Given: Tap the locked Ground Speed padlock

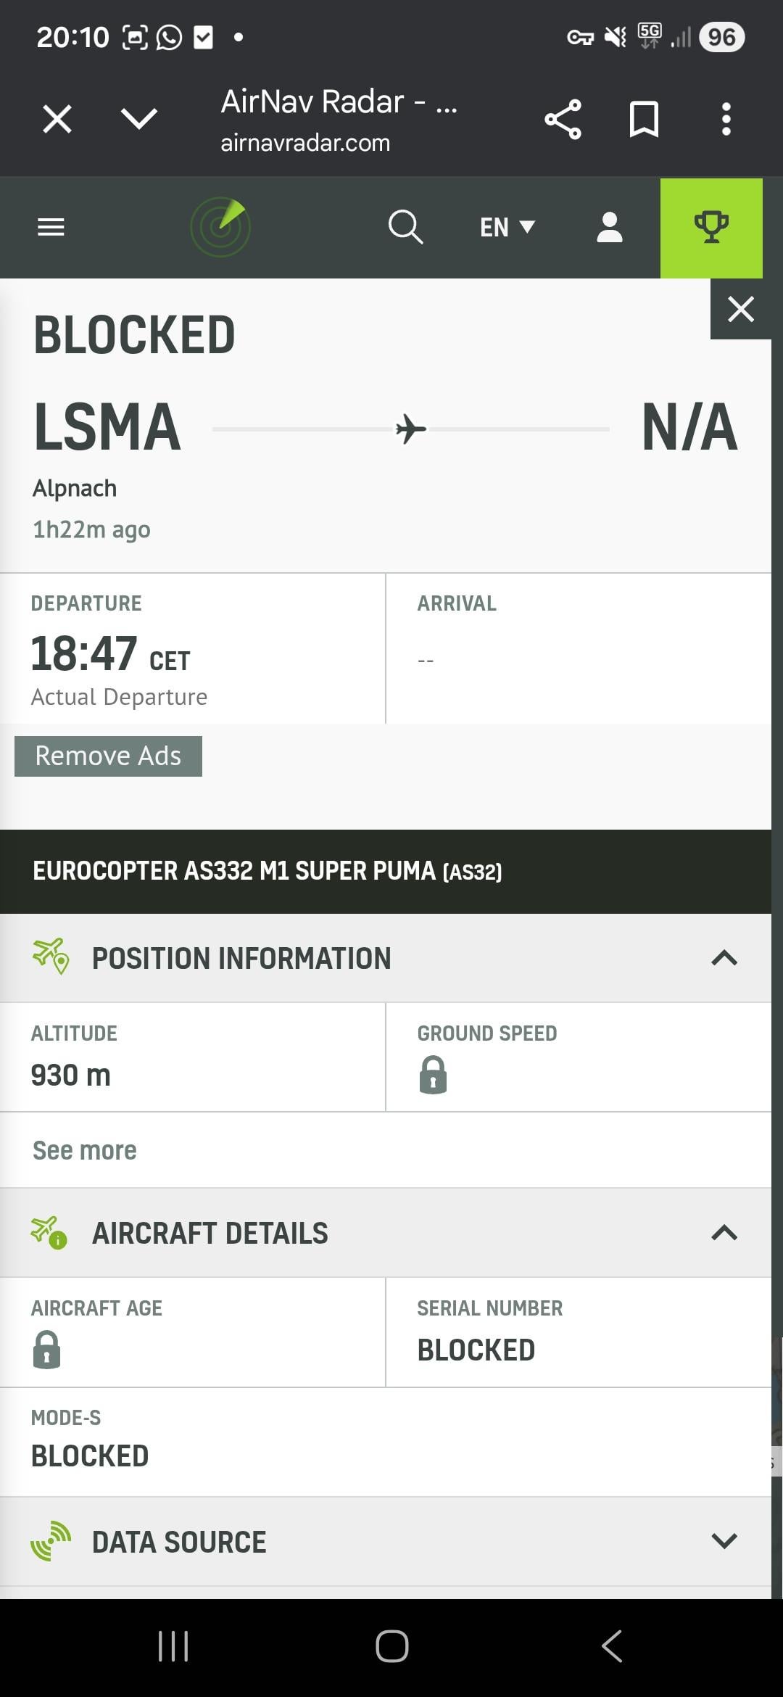Looking at the screenshot, I should coord(433,1075).
